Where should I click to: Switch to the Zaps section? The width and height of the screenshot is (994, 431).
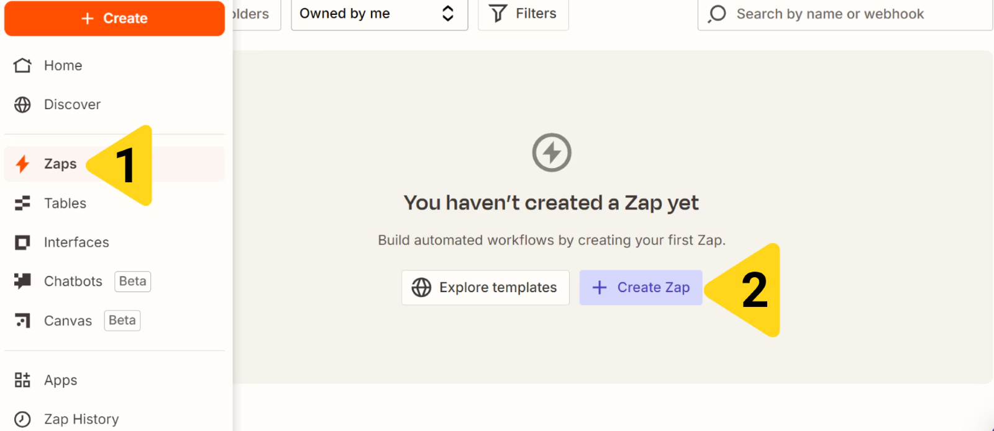point(59,164)
